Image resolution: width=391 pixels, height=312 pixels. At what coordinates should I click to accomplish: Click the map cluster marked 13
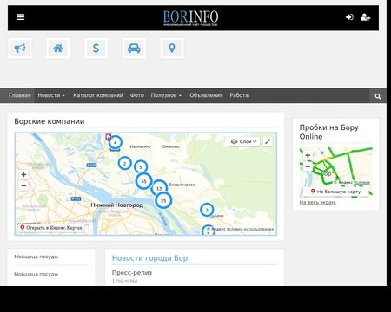tap(159, 188)
